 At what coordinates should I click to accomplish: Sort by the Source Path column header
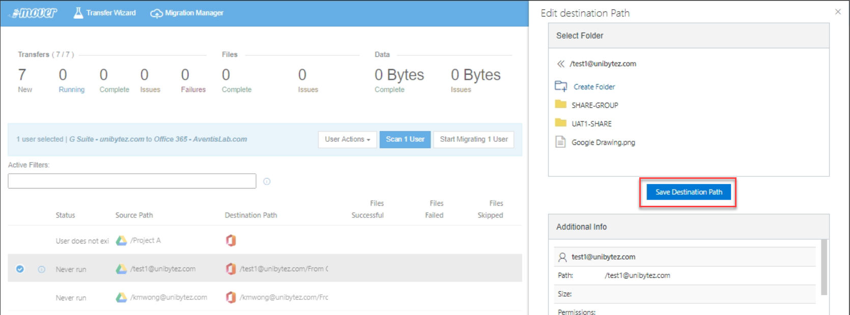point(134,215)
